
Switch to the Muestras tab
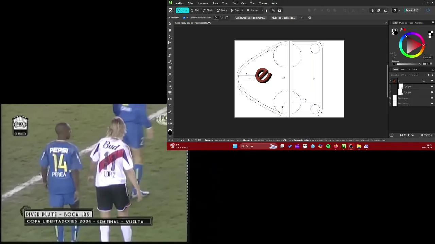403,23
